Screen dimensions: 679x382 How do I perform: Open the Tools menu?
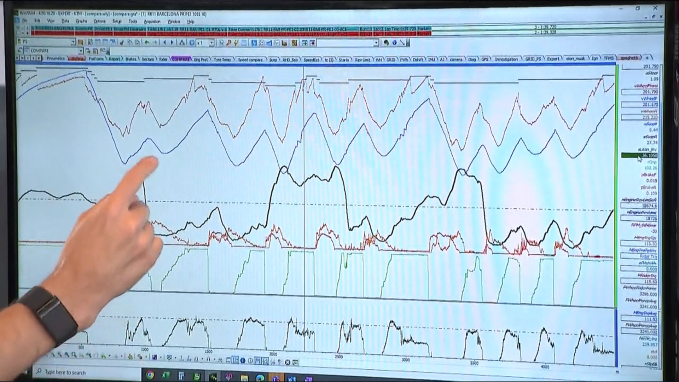pyautogui.click(x=133, y=22)
